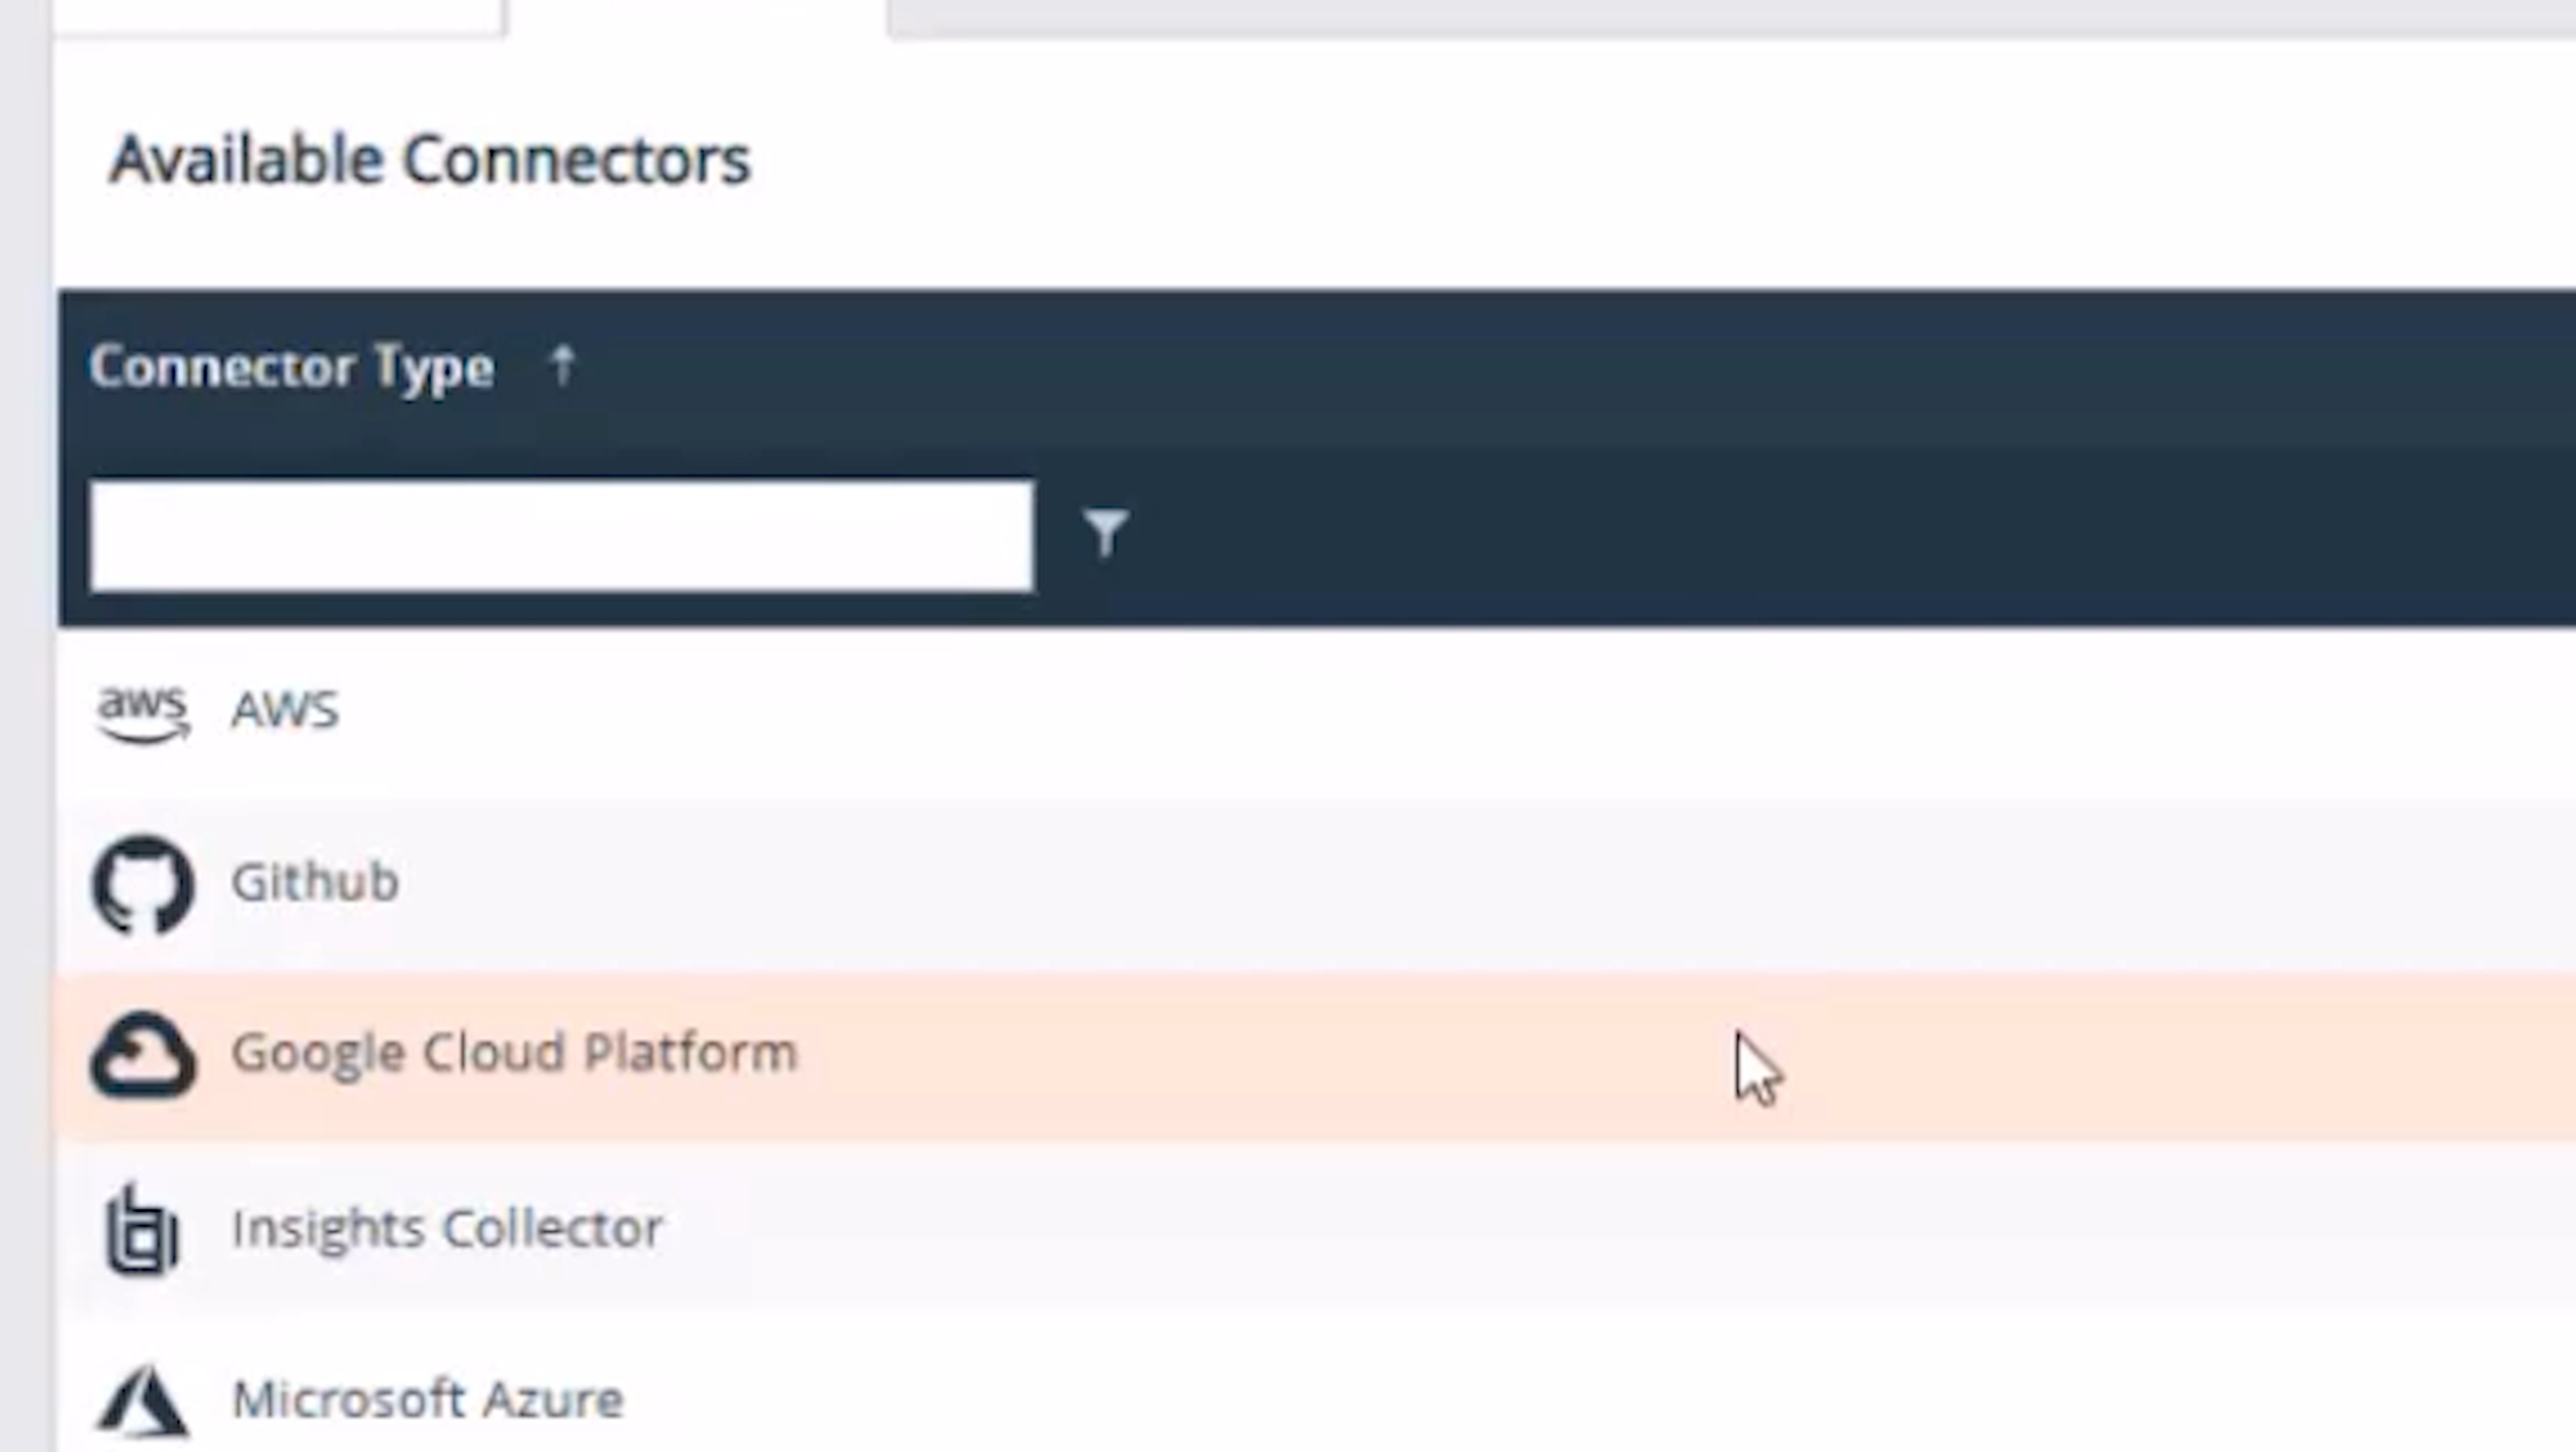Focus the Connector Type filter text box
2576x1452 pixels.
pos(561,536)
